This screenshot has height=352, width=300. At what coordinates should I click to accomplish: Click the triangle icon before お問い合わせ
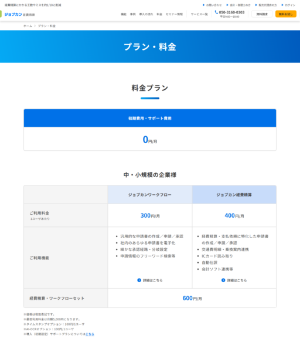point(203,5)
